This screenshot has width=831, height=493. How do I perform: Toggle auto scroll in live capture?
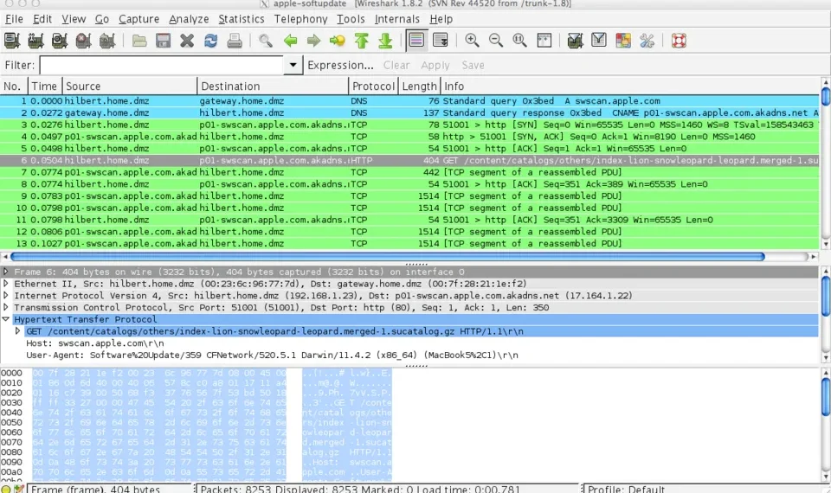[441, 41]
